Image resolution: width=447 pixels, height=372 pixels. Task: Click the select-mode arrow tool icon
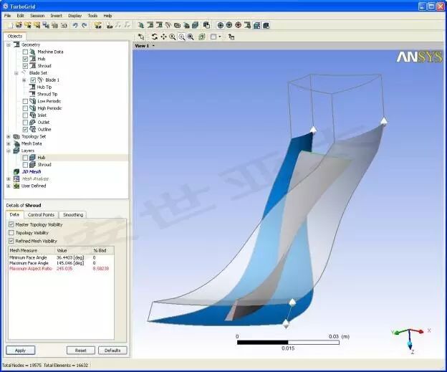[141, 37]
